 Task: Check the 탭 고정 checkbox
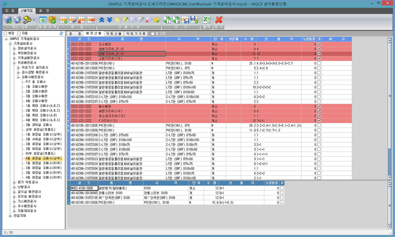153,34
